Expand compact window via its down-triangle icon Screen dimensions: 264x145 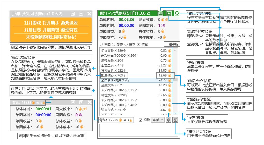point(81,102)
